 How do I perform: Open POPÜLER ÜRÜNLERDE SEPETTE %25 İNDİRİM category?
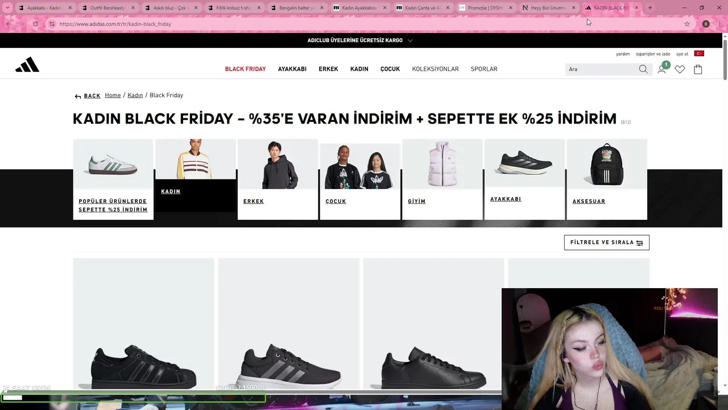pos(113,179)
